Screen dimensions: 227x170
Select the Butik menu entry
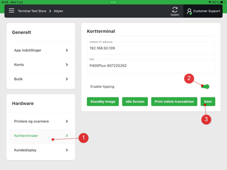click(41, 79)
